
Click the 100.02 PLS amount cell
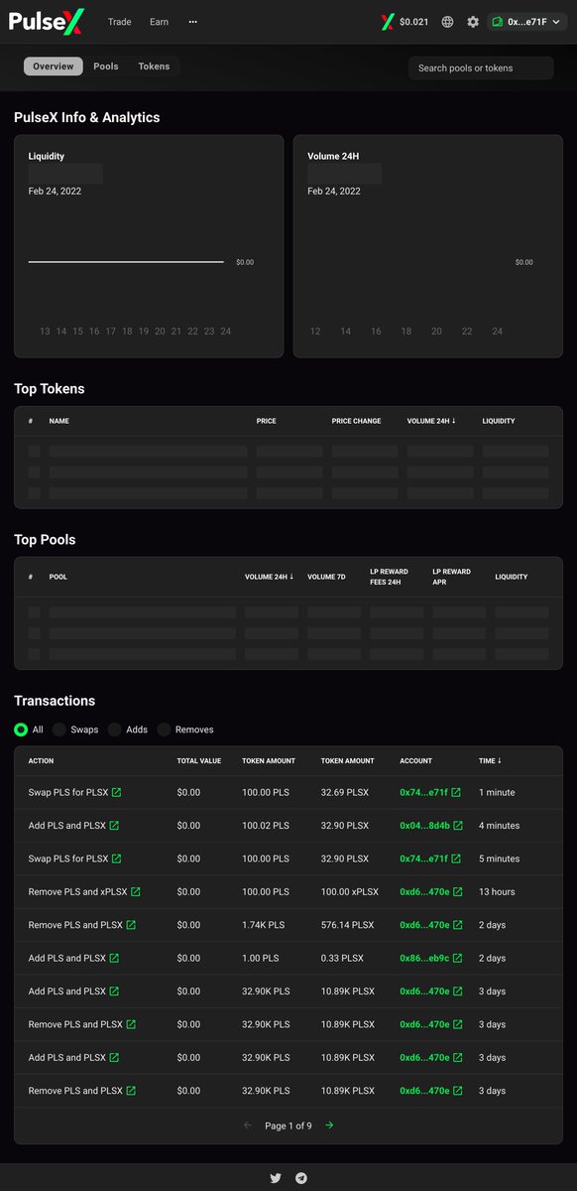point(266,825)
